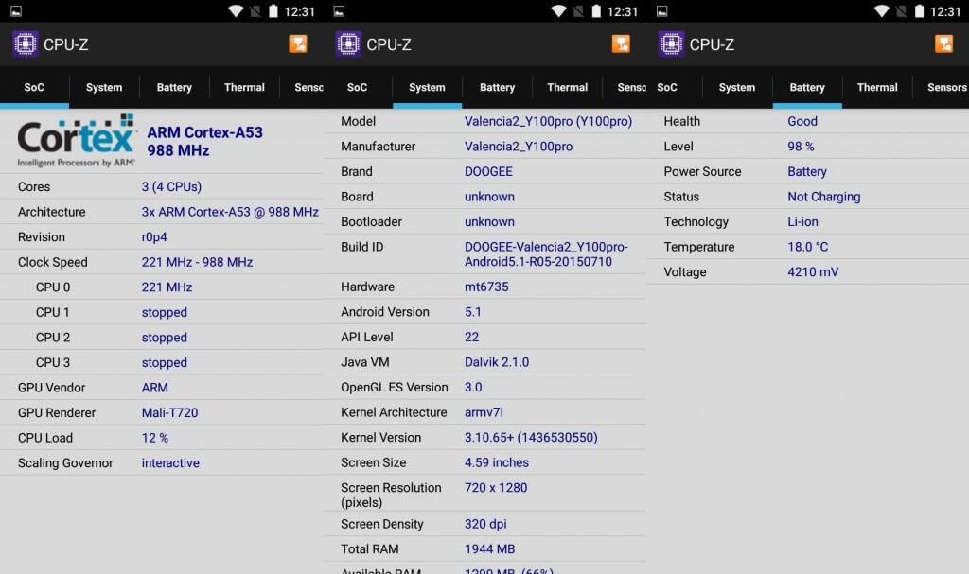Select the Battery tab in right screen

coord(807,87)
